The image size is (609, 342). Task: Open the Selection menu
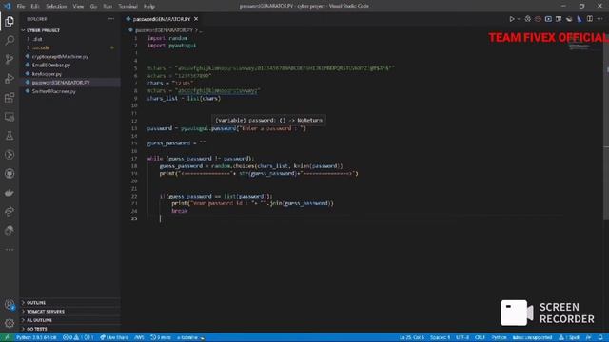(x=56, y=7)
